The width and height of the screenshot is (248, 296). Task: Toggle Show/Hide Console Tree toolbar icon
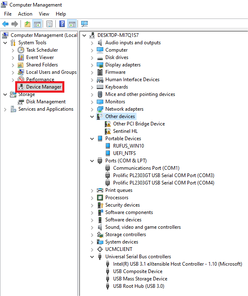[37, 24]
